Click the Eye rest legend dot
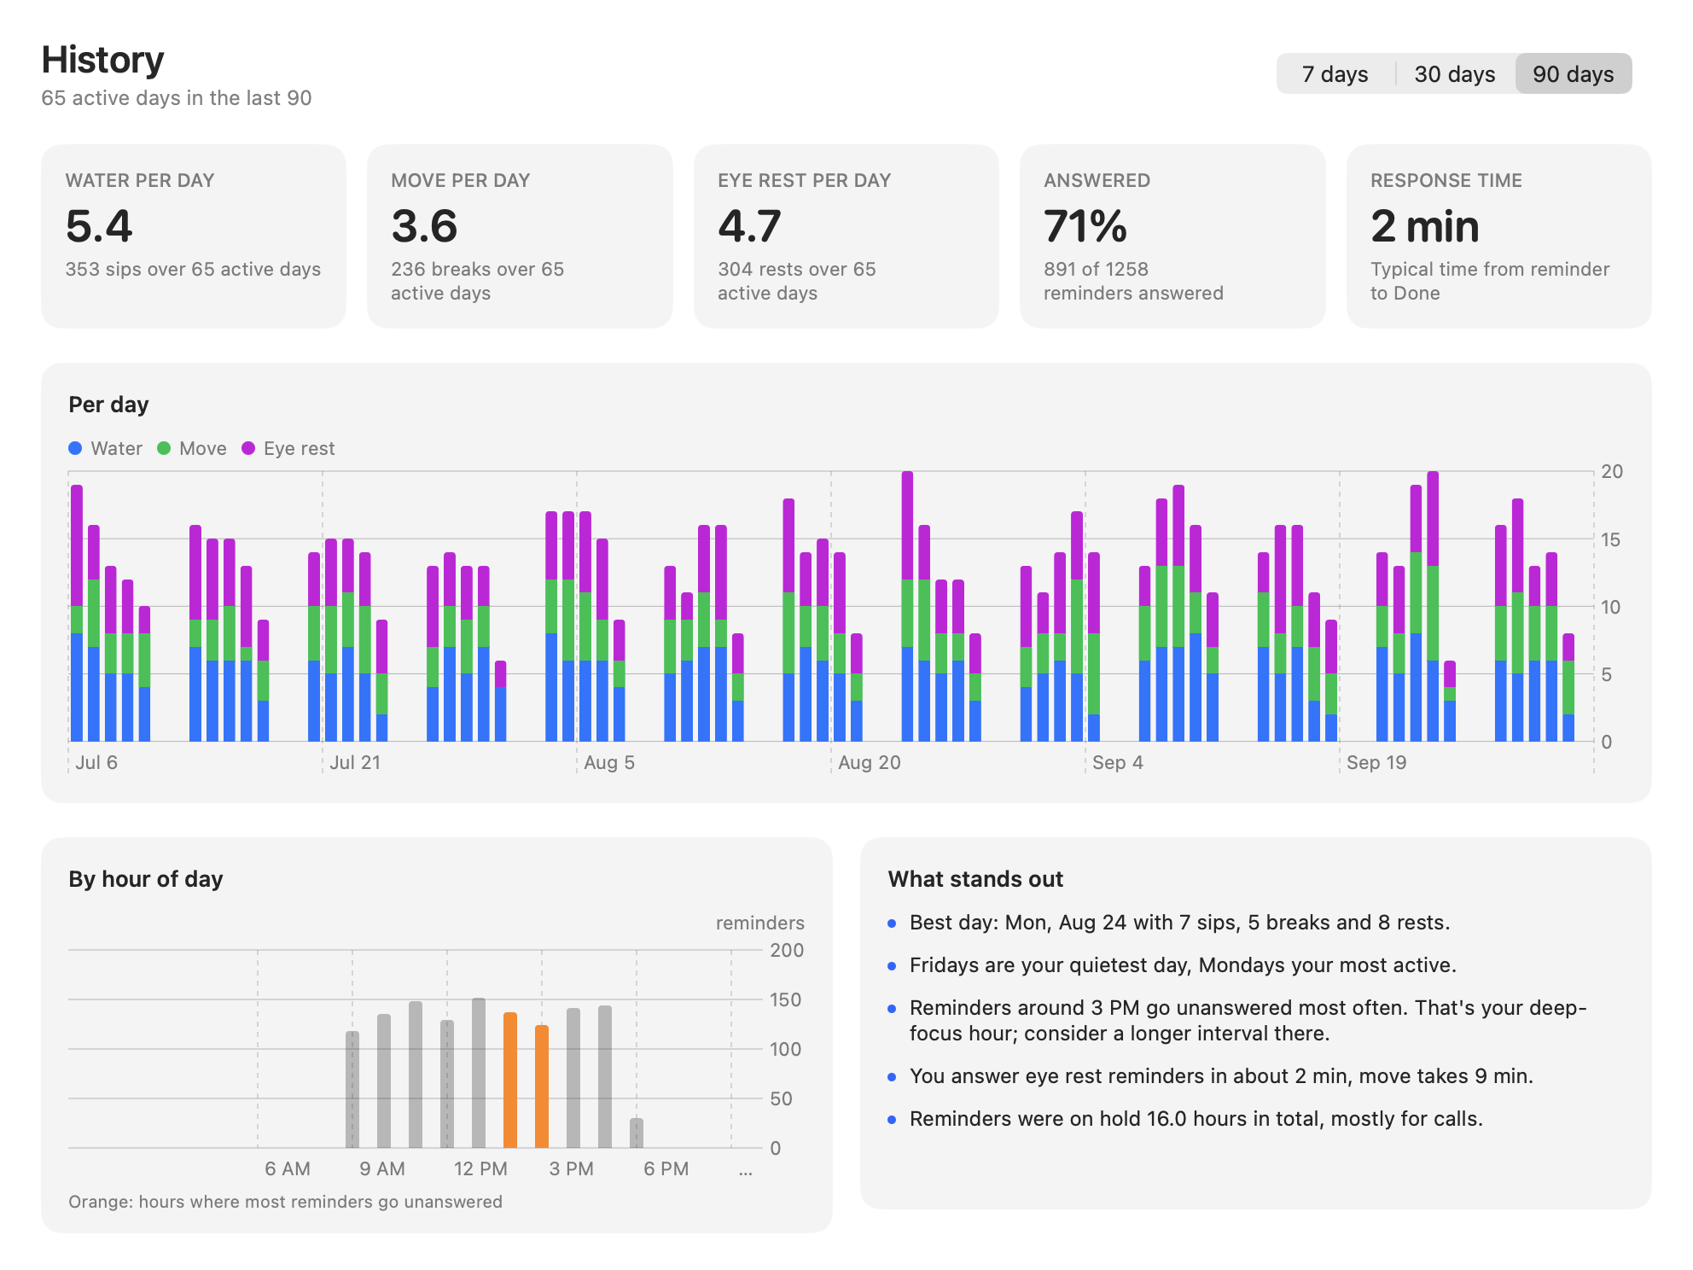The height and width of the screenshot is (1270, 1693). [248, 448]
